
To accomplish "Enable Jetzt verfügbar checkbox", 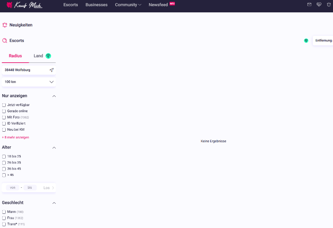I will pyautogui.click(x=4, y=105).
